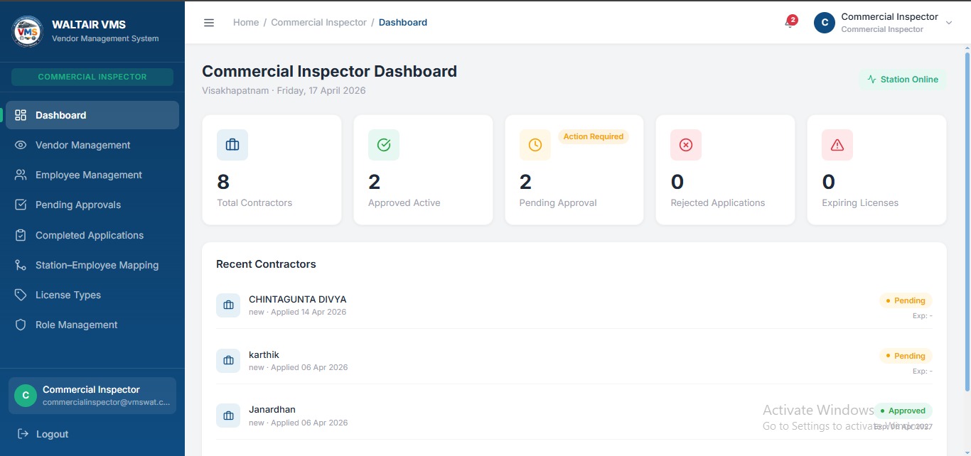The image size is (971, 456).
Task: Open the notifications bell with red badge
Action: pos(790,22)
